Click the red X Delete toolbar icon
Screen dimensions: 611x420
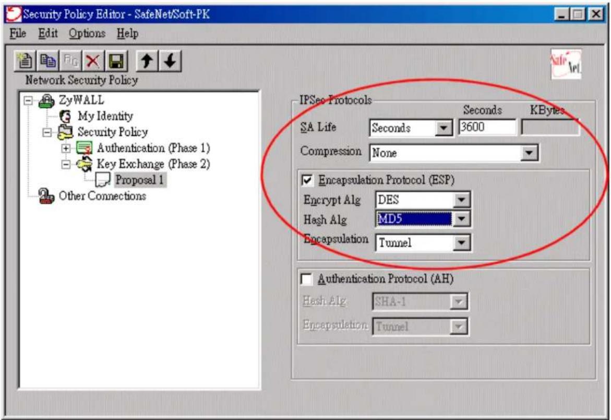click(x=93, y=61)
